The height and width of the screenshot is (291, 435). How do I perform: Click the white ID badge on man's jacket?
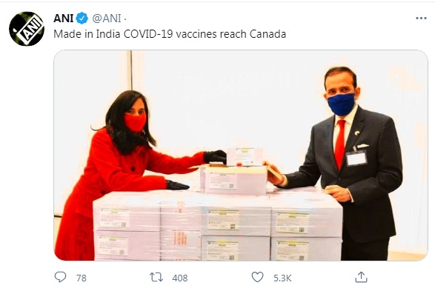[x=356, y=158]
